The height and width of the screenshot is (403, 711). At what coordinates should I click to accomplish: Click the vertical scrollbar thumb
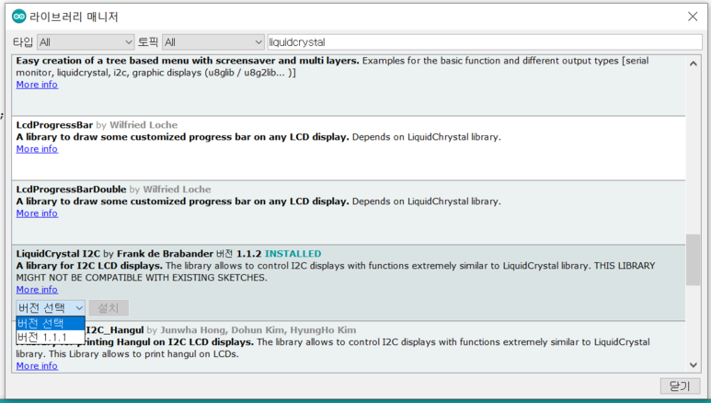tap(693, 259)
